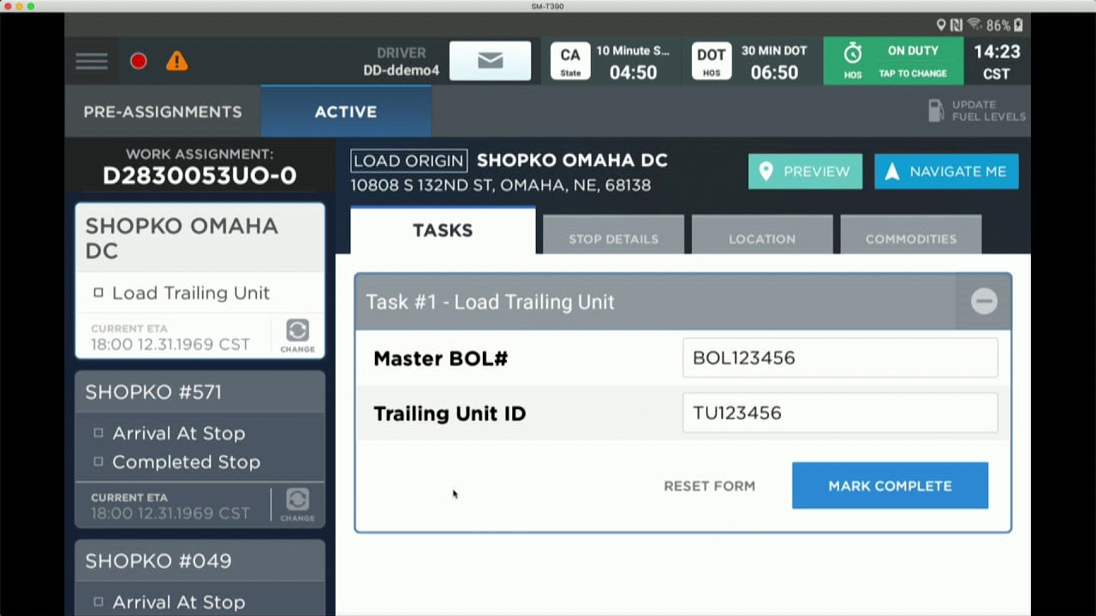This screenshot has height=616, width=1096.
Task: Open UPDATE FUEL LEVELS
Action: [x=978, y=110]
